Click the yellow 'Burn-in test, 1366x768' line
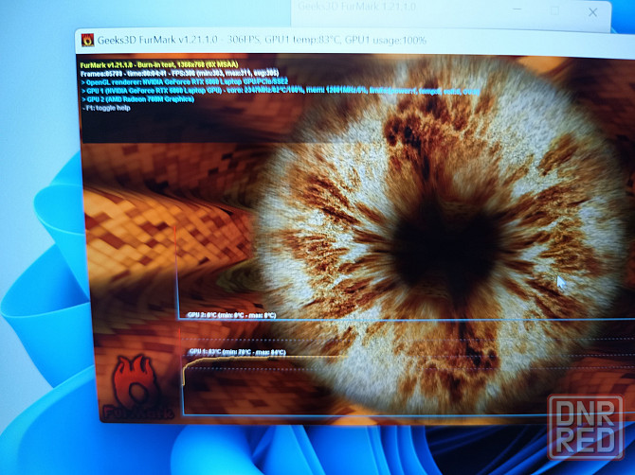 [159, 64]
